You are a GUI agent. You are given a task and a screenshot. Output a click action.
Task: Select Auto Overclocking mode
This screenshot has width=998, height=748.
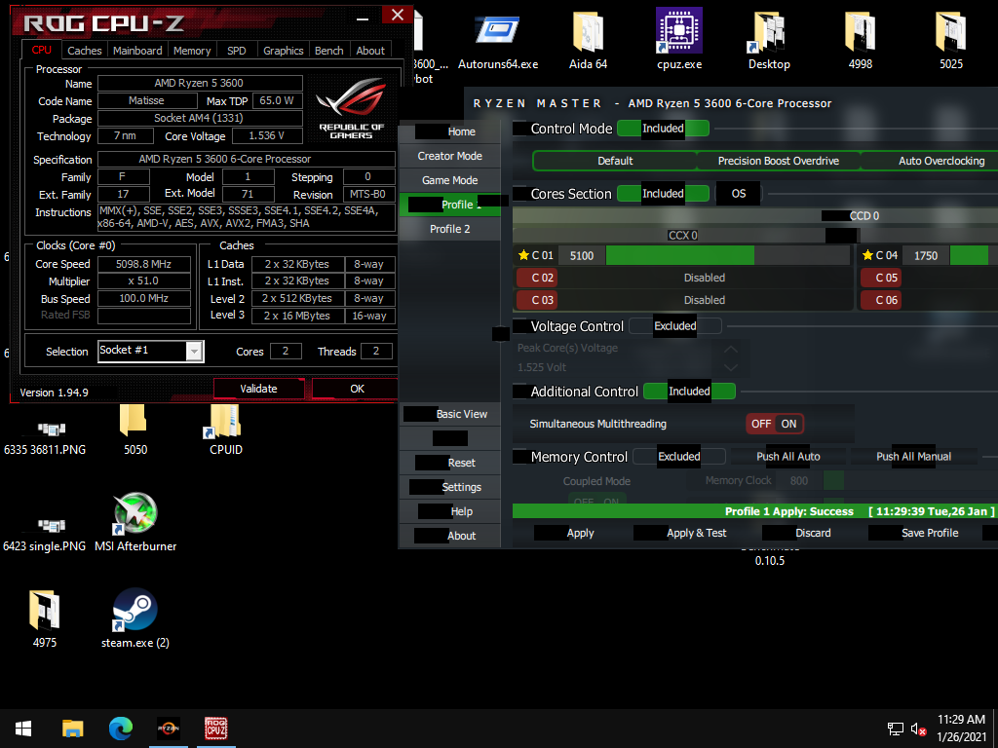tap(930, 161)
